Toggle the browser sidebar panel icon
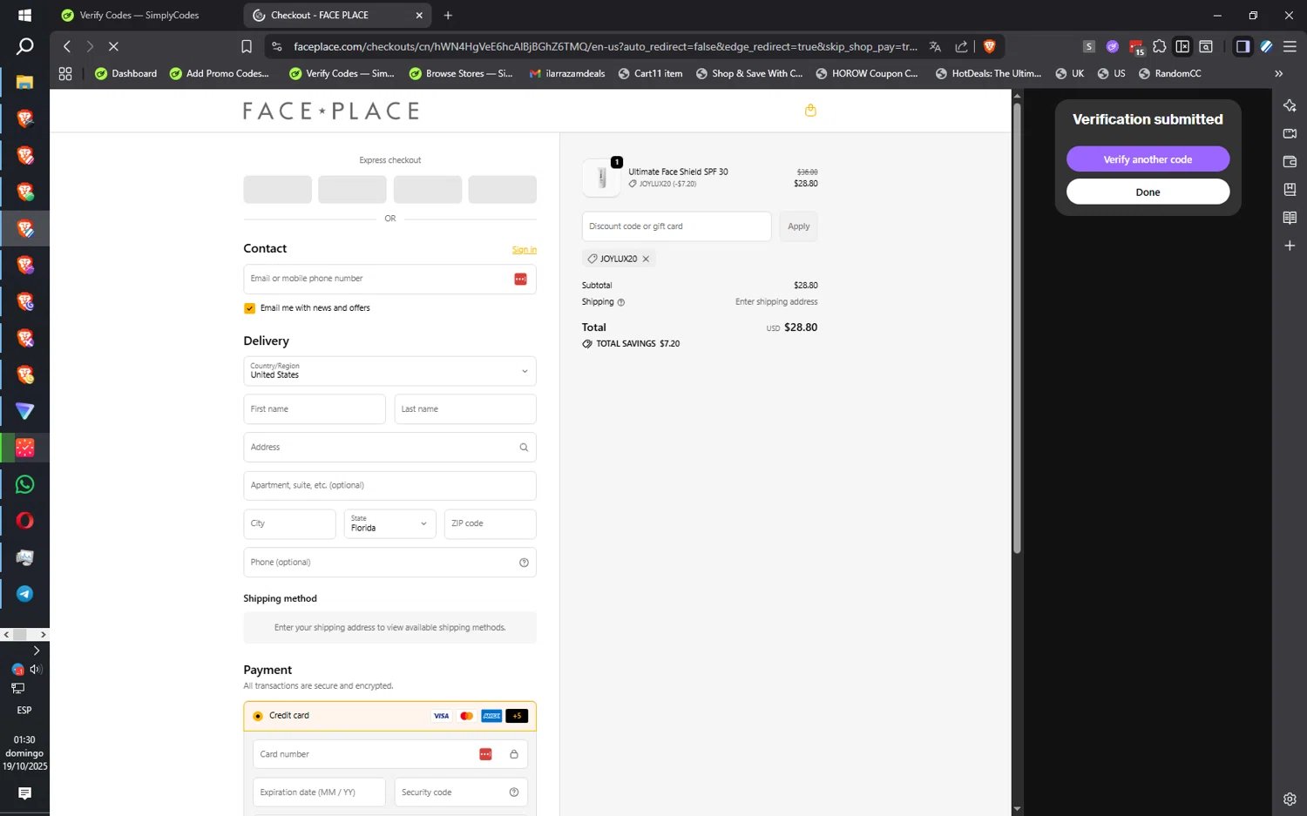Viewport: 1307px width, 816px height. [x=1243, y=46]
